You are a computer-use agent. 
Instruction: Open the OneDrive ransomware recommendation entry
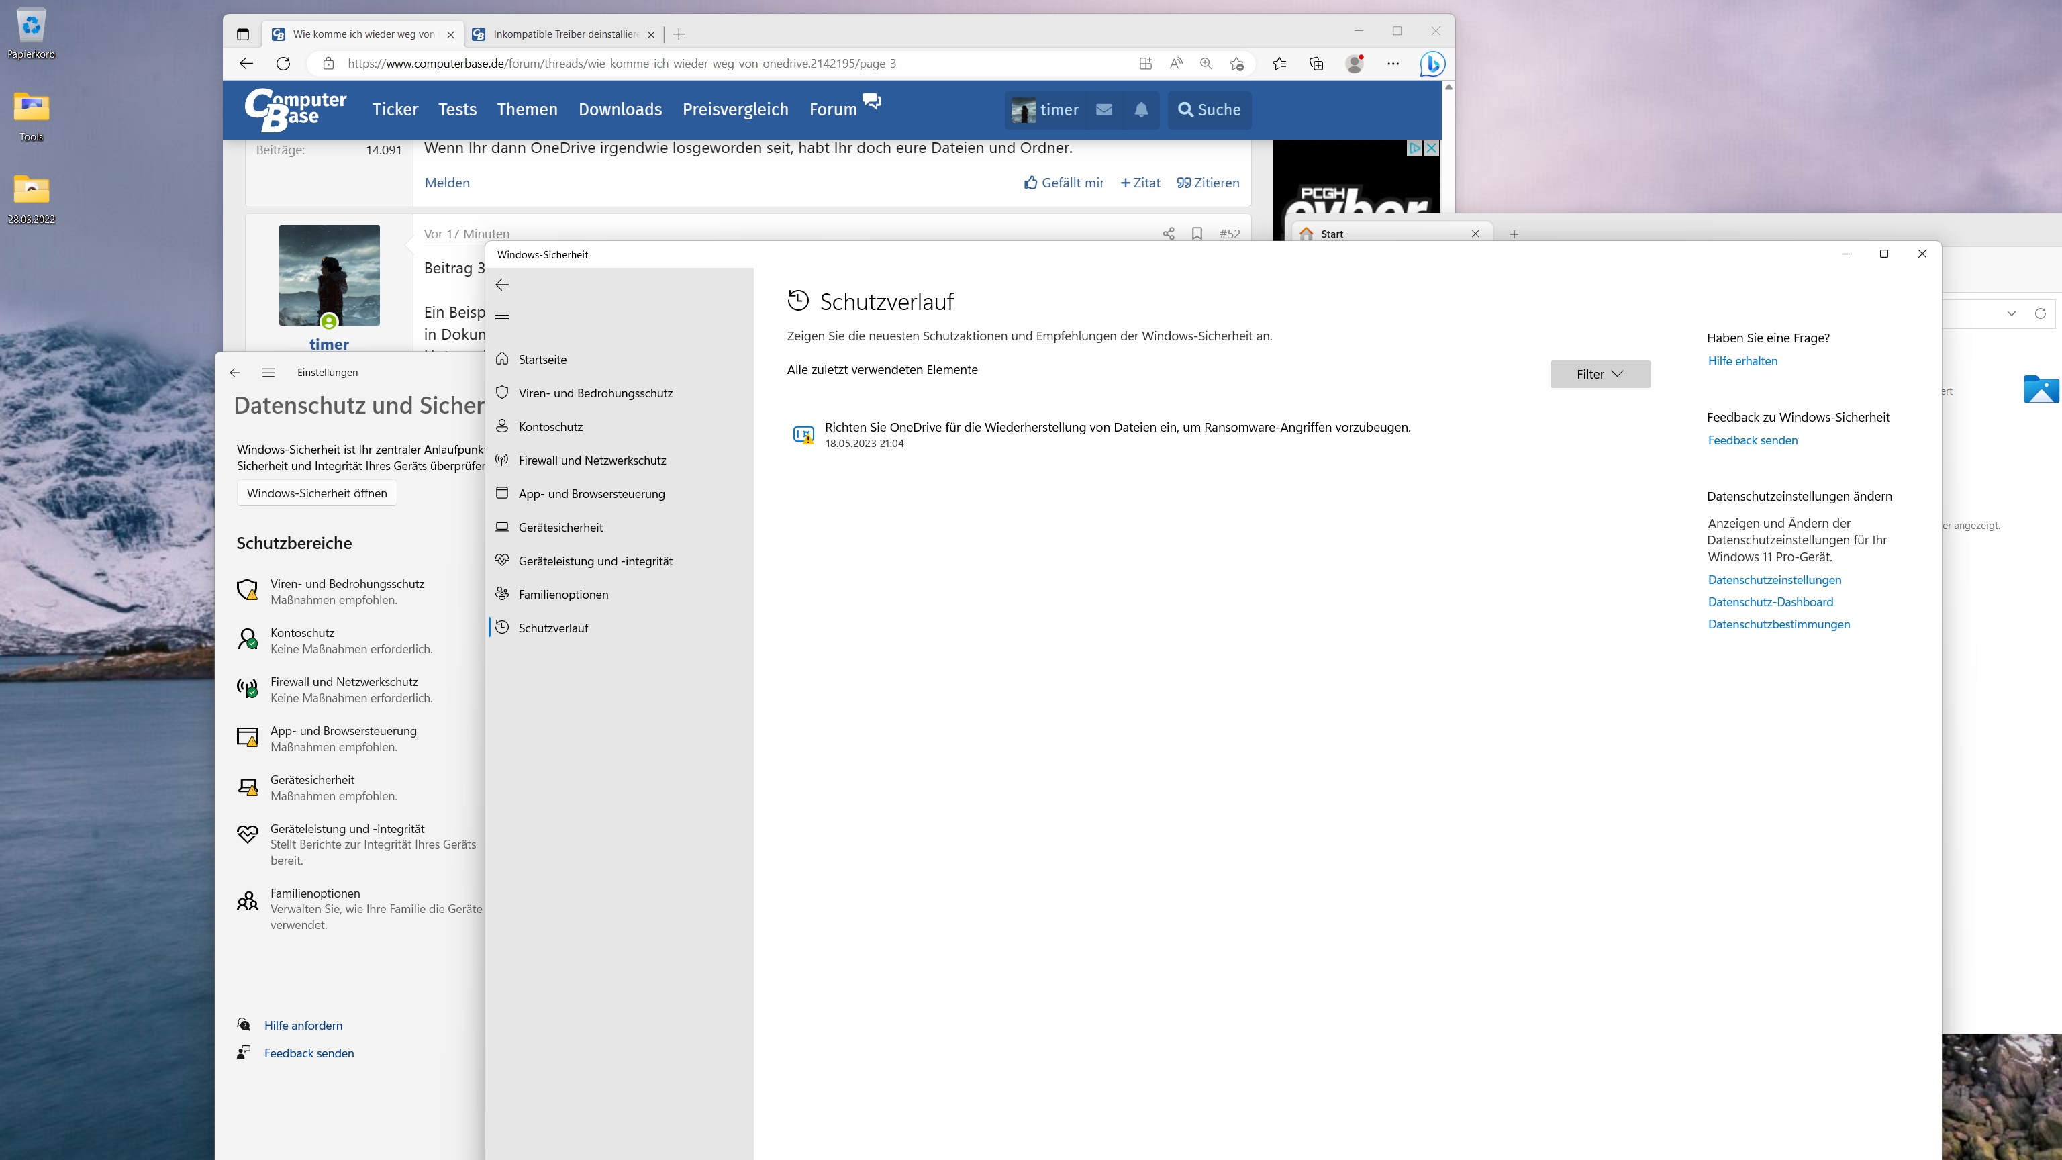point(1117,428)
